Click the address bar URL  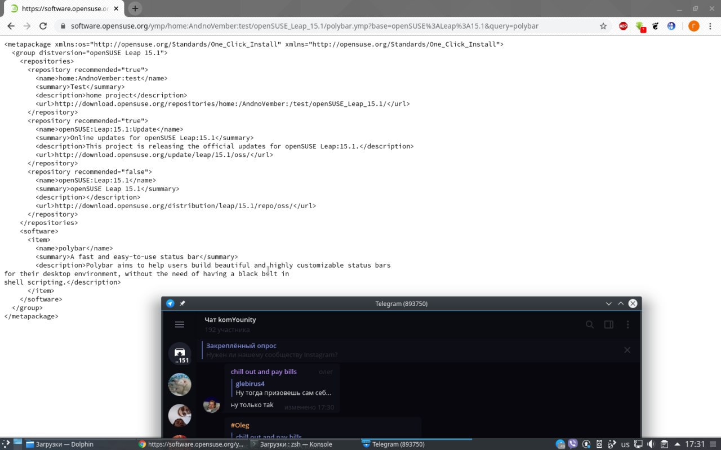point(305,26)
